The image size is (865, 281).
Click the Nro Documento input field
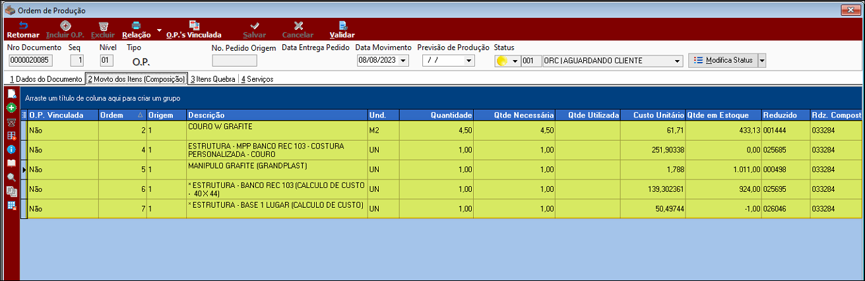click(x=30, y=61)
